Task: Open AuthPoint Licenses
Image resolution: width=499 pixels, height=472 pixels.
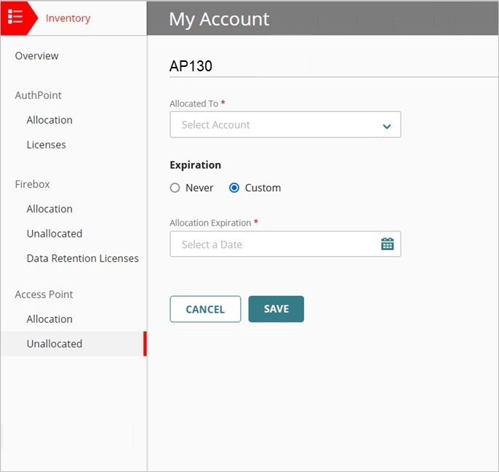Action: point(47,145)
